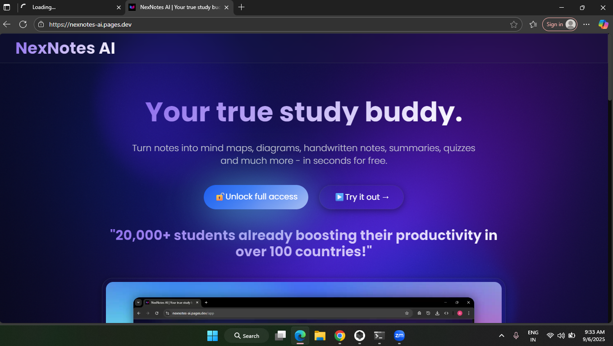The height and width of the screenshot is (346, 613).
Task: Open Zoom from taskbar
Action: point(399,336)
